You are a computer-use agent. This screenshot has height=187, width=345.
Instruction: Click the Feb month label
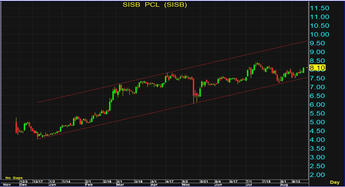click(x=89, y=185)
